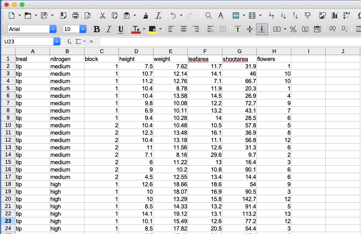Screen dimensions: 361x234
Task: Insert a chart using the chart icon
Action: coord(335,16)
